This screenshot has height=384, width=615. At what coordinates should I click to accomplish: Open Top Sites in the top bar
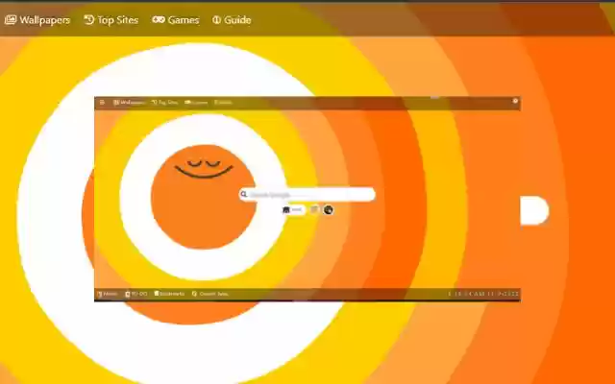pyautogui.click(x=111, y=20)
